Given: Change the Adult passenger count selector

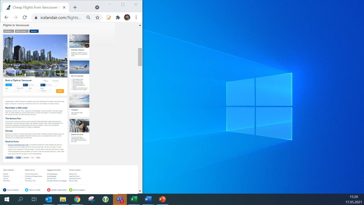Looking at the screenshot, I should [11, 91].
